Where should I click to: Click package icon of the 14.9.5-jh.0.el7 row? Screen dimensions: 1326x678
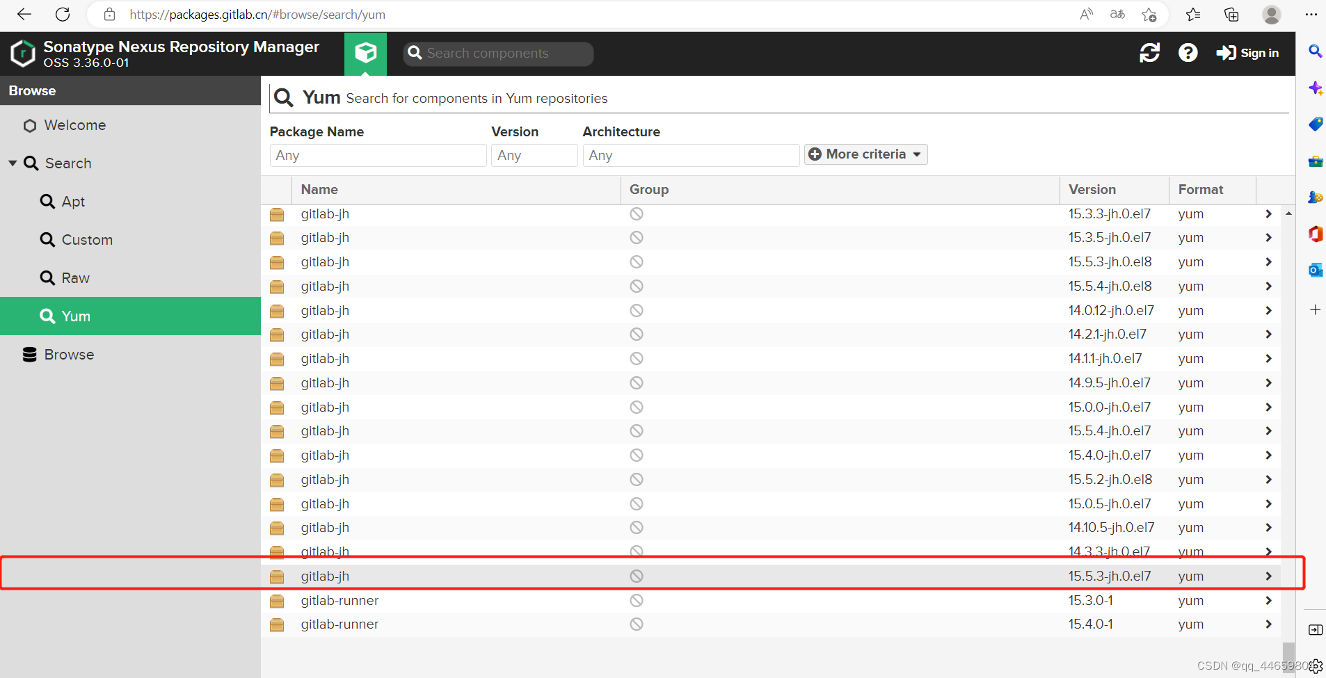[x=277, y=383]
